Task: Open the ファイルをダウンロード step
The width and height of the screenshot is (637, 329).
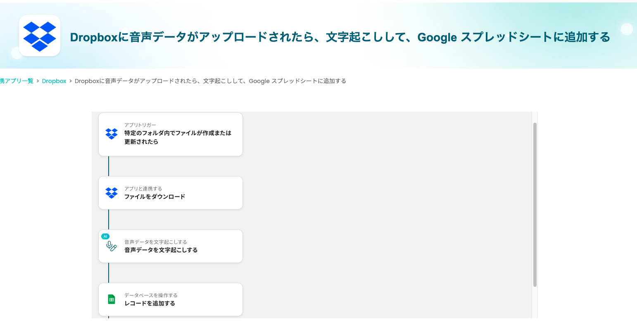Action: (x=154, y=197)
